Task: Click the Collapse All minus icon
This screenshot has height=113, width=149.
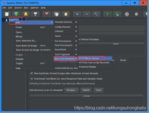Action: pos(87,14)
